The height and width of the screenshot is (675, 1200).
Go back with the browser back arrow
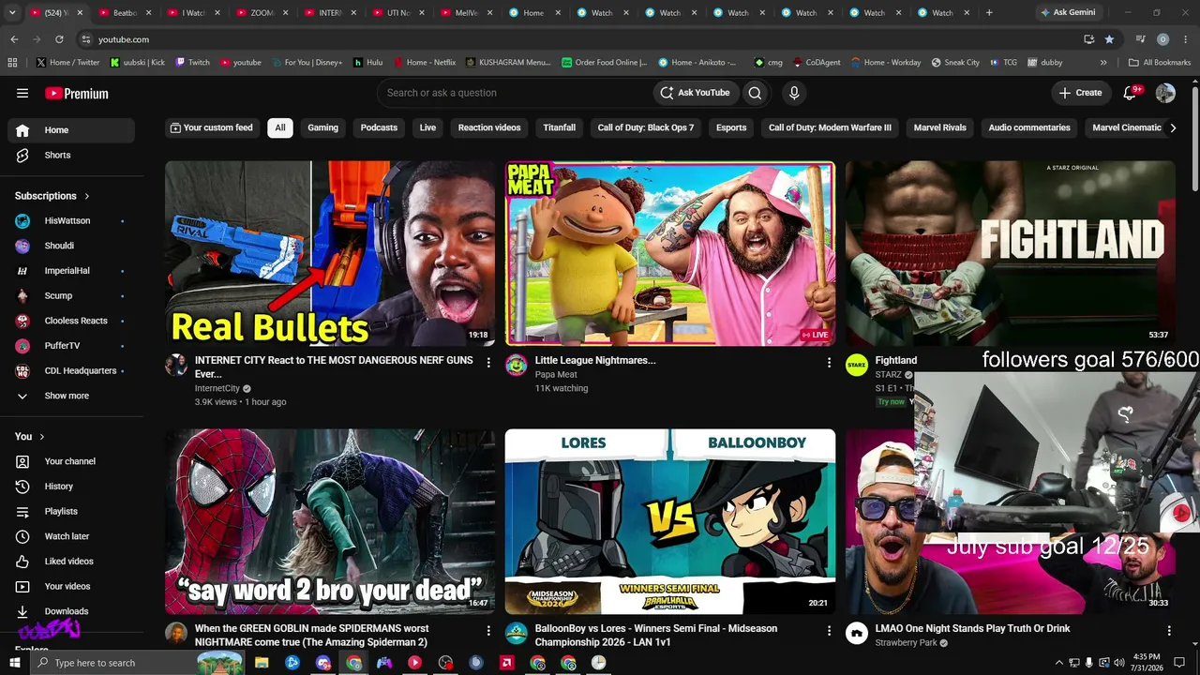(14, 39)
